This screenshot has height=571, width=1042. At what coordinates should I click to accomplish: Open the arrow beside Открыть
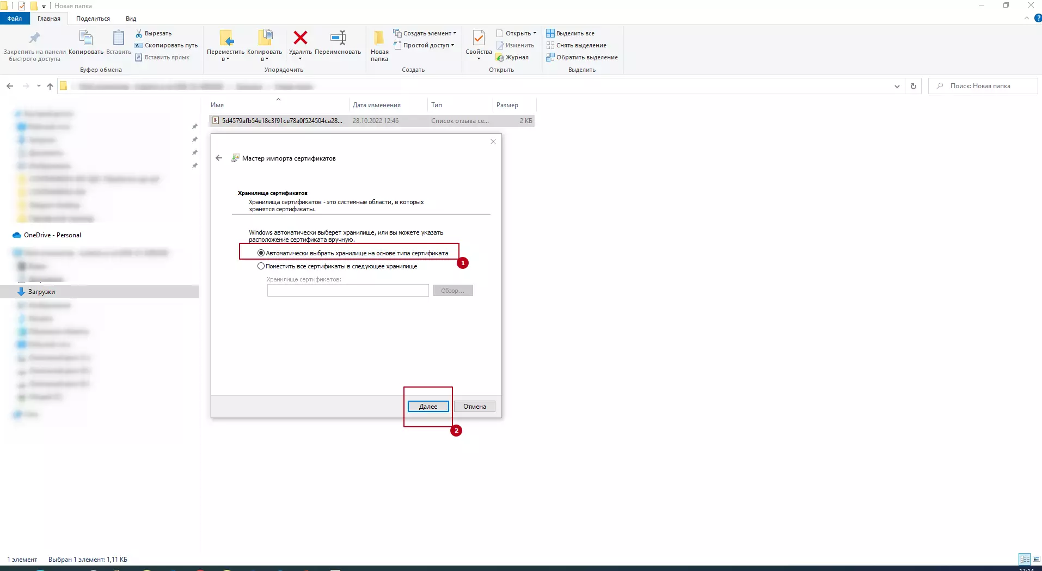click(535, 33)
